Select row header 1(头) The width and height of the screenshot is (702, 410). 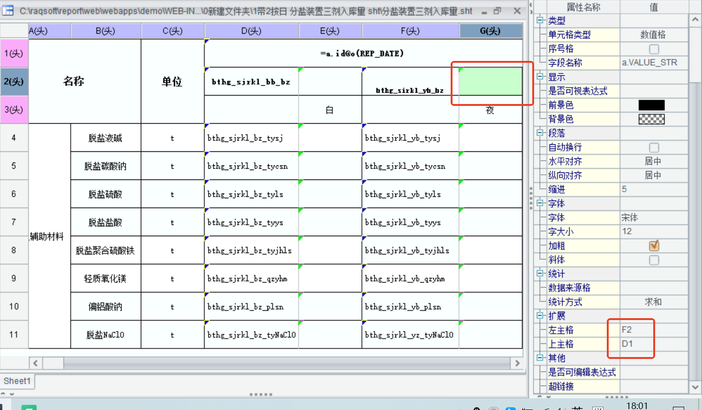[x=14, y=53]
